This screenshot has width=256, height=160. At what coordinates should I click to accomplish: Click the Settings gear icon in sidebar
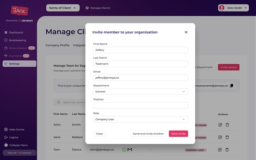click(6, 64)
